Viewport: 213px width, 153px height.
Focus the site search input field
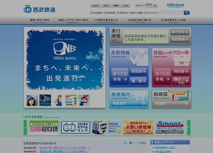pos(172,13)
